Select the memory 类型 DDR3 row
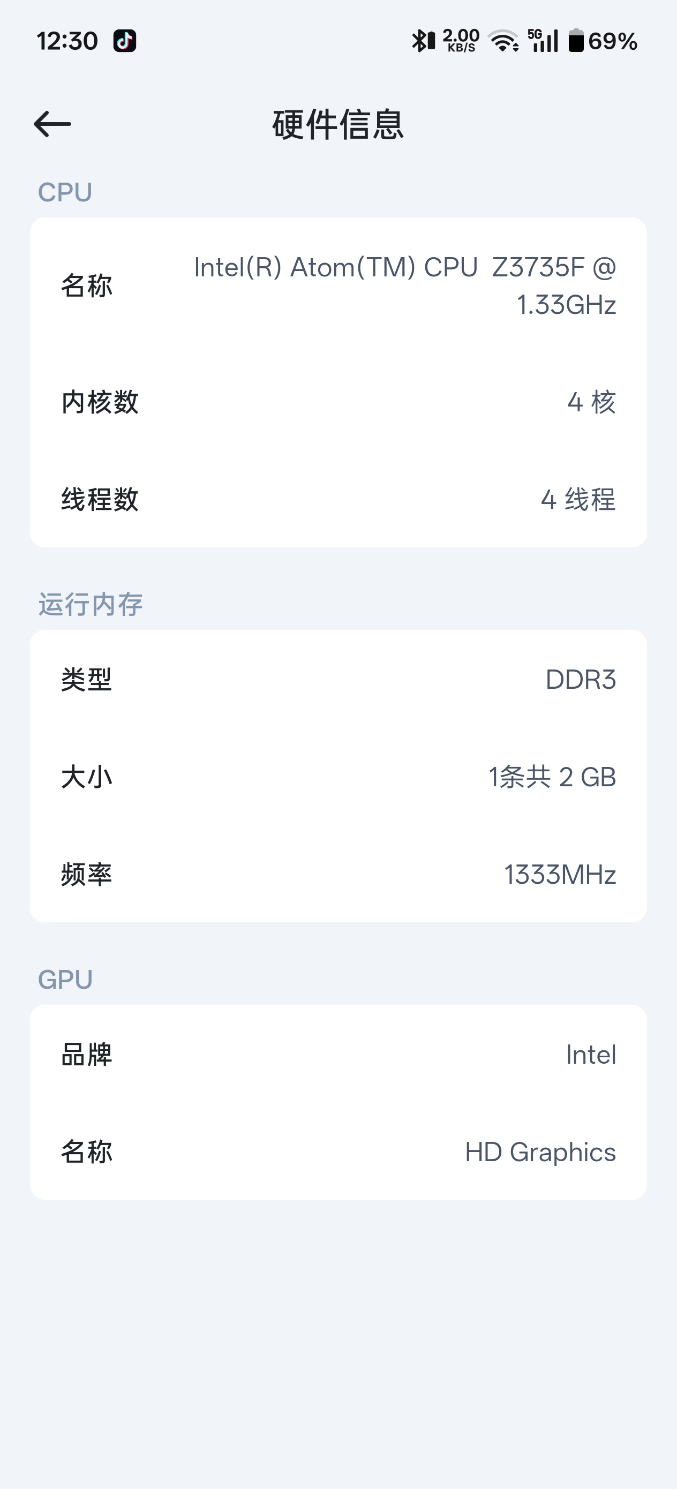 click(x=338, y=680)
